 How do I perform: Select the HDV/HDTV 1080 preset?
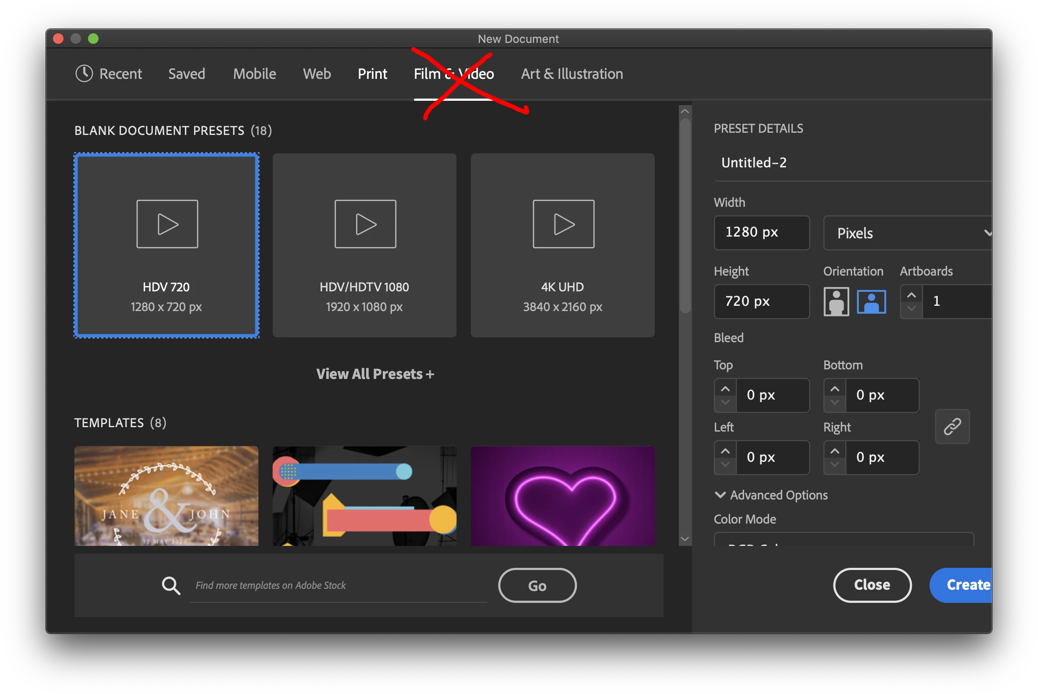coord(364,245)
